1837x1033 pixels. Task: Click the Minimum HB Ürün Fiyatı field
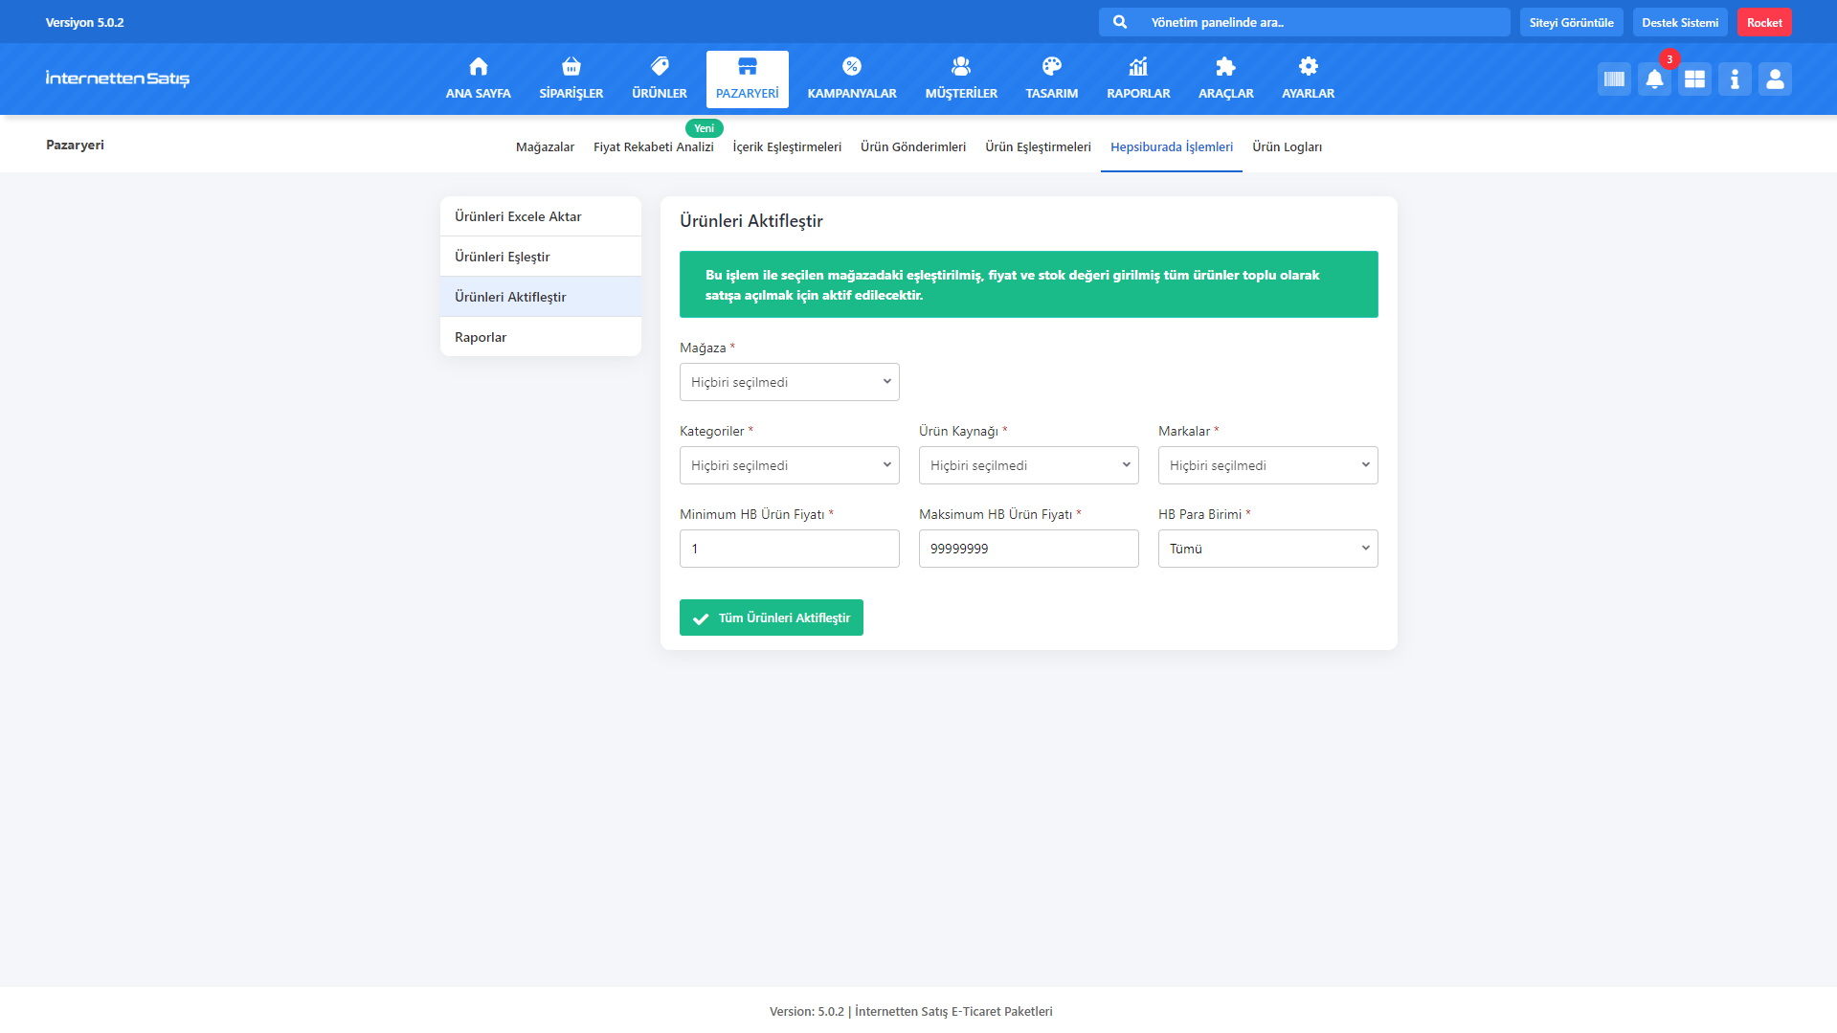click(x=789, y=549)
